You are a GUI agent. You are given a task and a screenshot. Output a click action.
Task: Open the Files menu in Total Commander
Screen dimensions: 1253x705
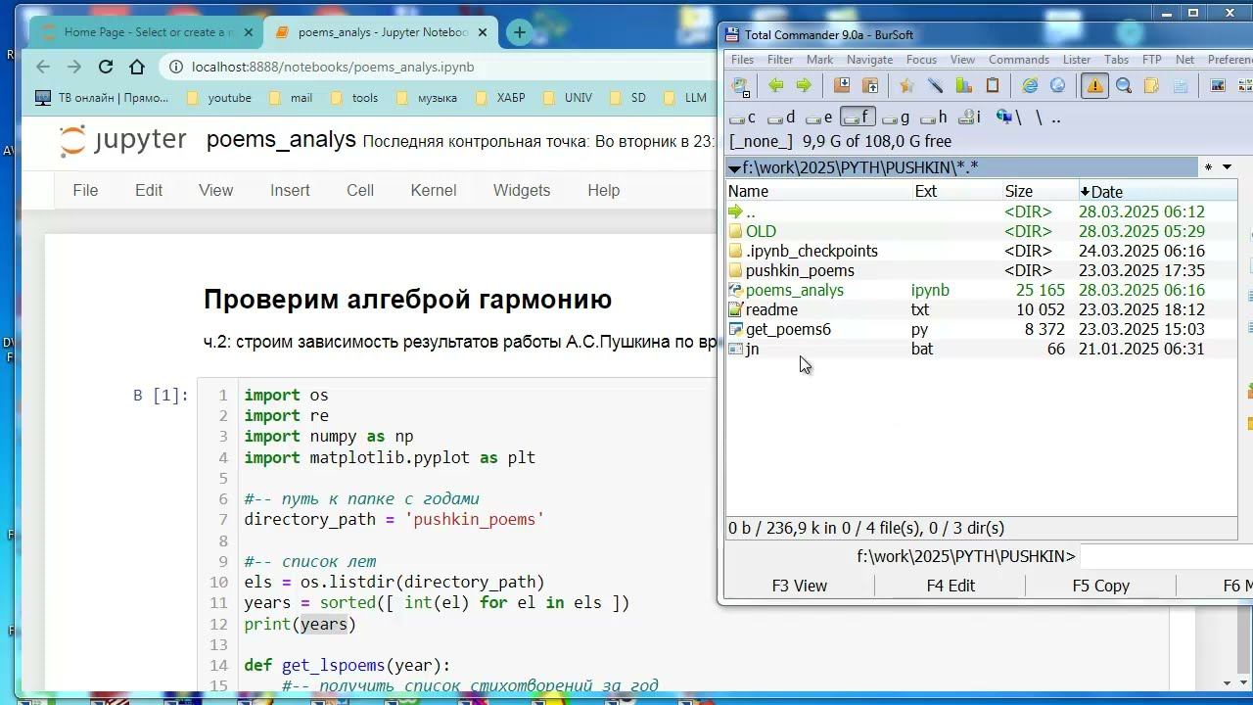pyautogui.click(x=743, y=60)
